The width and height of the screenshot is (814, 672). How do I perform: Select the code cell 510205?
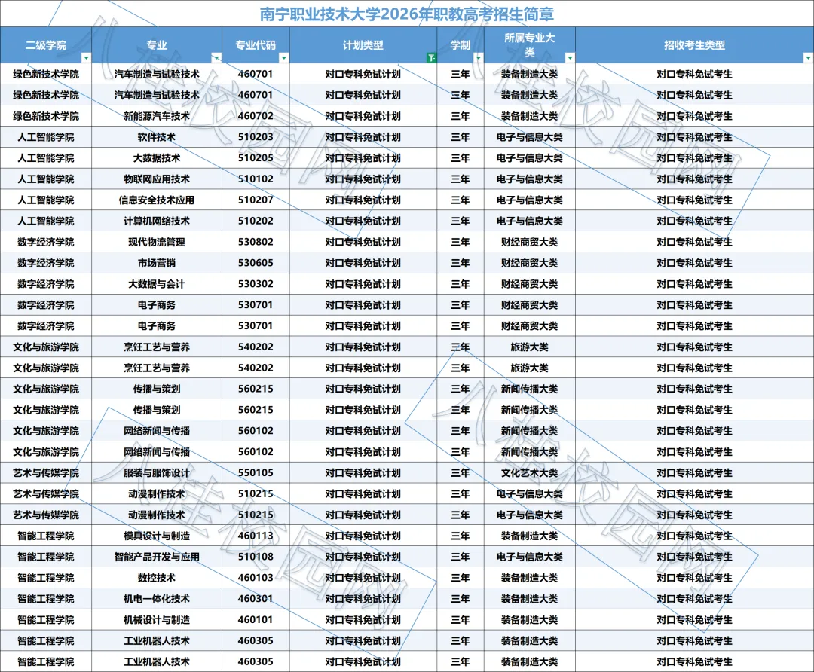256,158
